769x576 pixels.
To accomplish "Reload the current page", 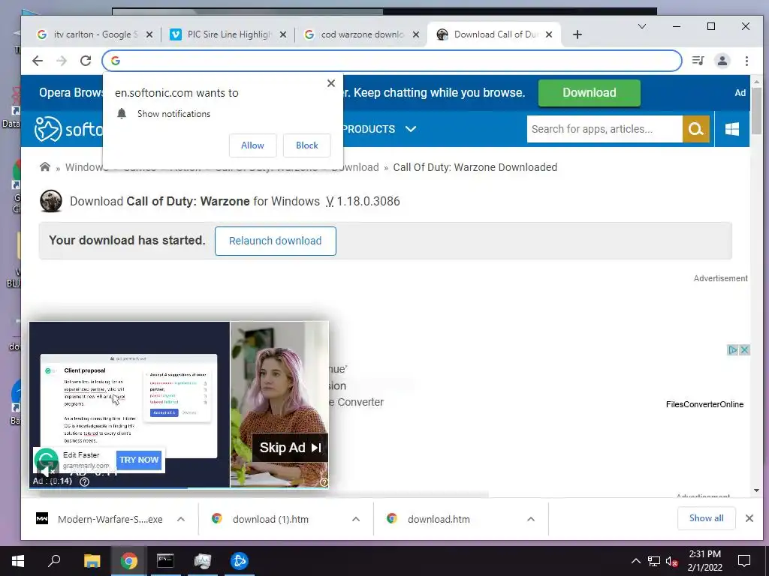I will pos(86,61).
